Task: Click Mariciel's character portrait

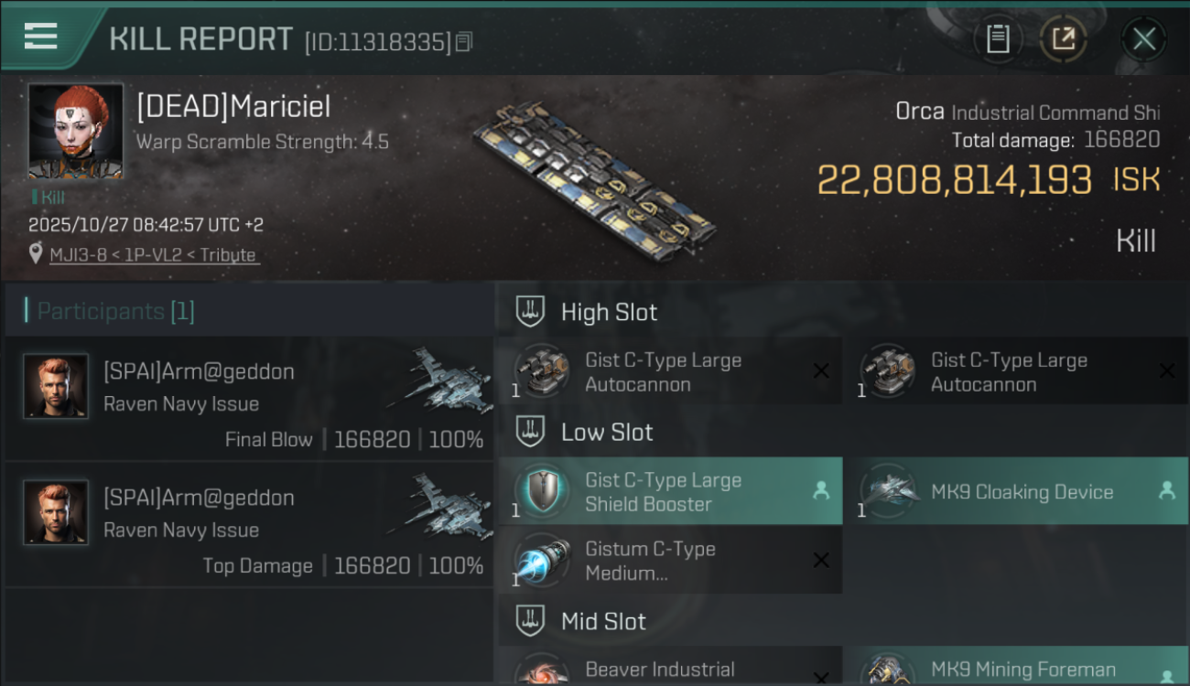Action: [75, 131]
